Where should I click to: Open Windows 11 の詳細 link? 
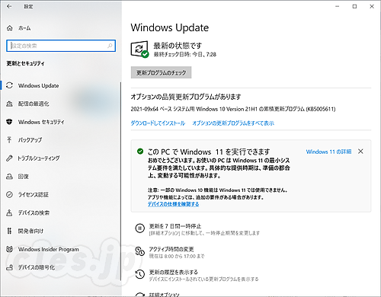tap(328, 152)
